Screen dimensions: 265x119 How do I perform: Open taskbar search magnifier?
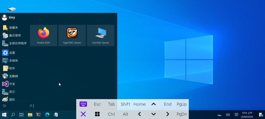coord(13,115)
